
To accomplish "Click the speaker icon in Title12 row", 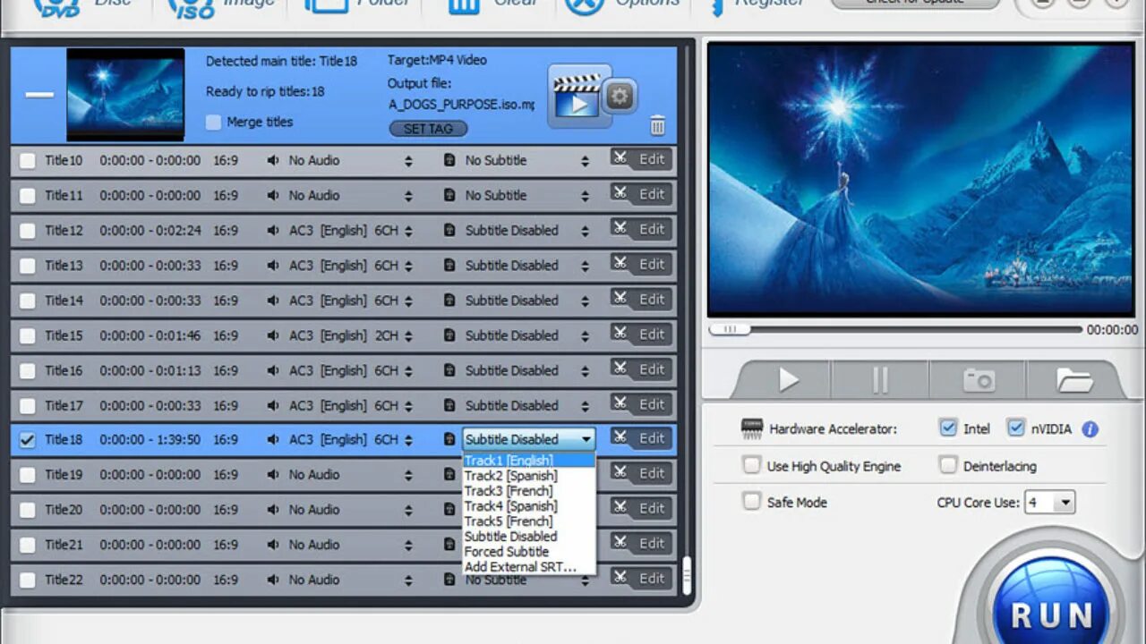I will pyautogui.click(x=273, y=231).
